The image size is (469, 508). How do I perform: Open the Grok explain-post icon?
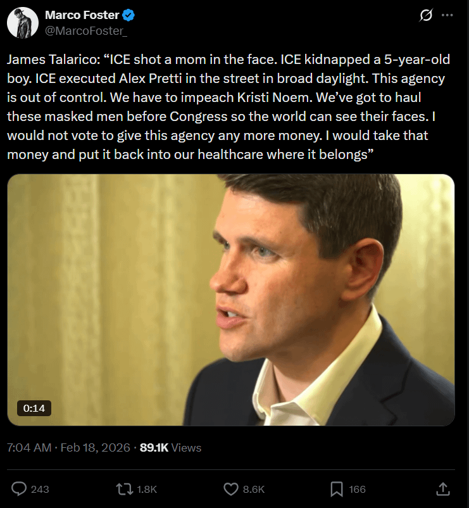[426, 15]
